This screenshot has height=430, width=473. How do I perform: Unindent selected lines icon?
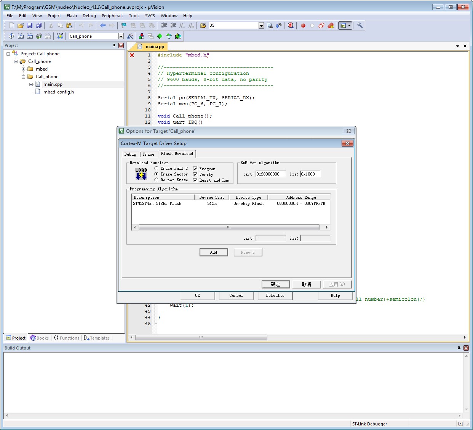click(x=173, y=26)
